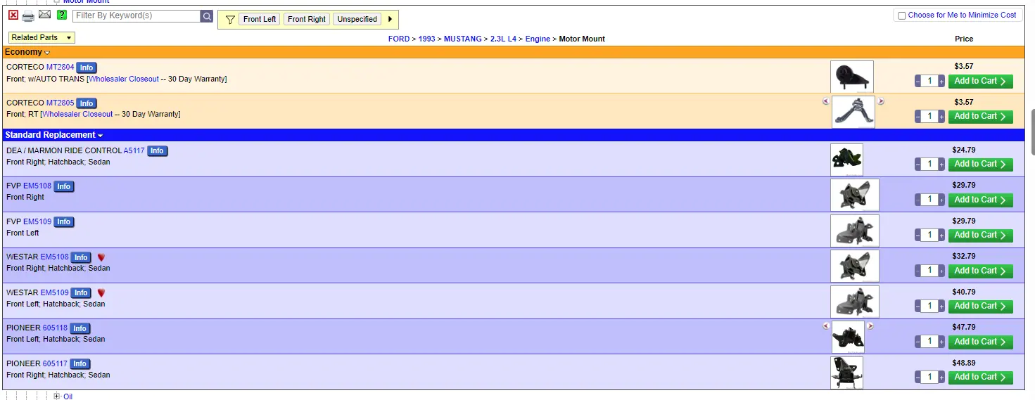Expand the Oil tree node
The image size is (1035, 400).
[x=57, y=396]
